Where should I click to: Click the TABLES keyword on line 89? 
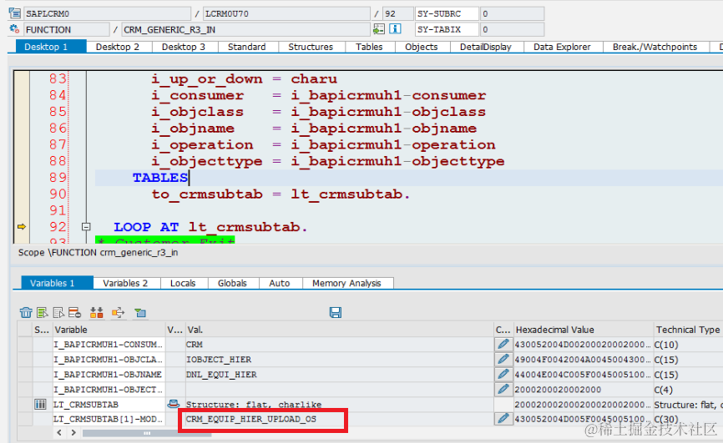click(x=160, y=178)
